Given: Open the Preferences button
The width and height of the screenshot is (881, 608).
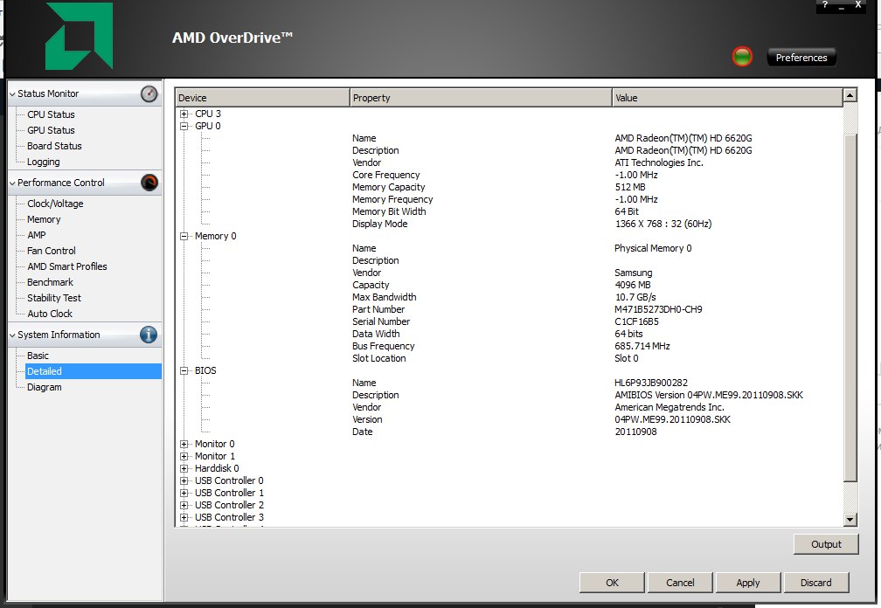Looking at the screenshot, I should click(x=801, y=58).
